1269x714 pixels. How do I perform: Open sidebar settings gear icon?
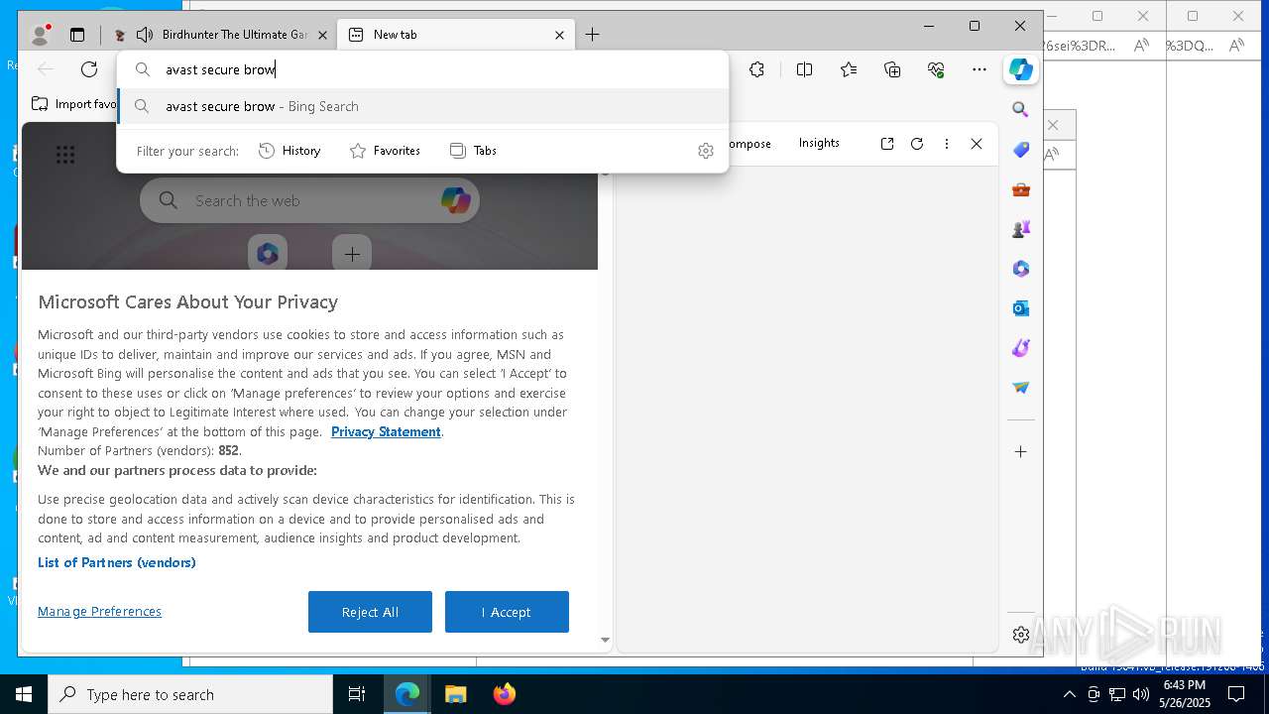(1021, 636)
